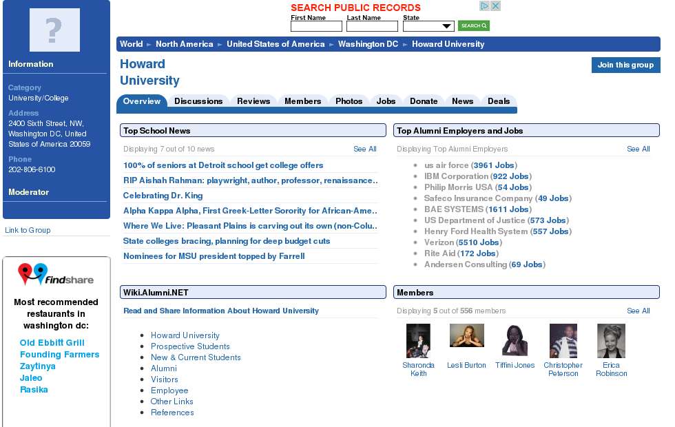This screenshot has height=427, width=675.
Task: Click Sharonda Keith's member photo
Action: point(418,341)
